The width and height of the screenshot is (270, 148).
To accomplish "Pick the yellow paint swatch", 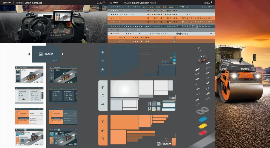I will [x=203, y=126].
